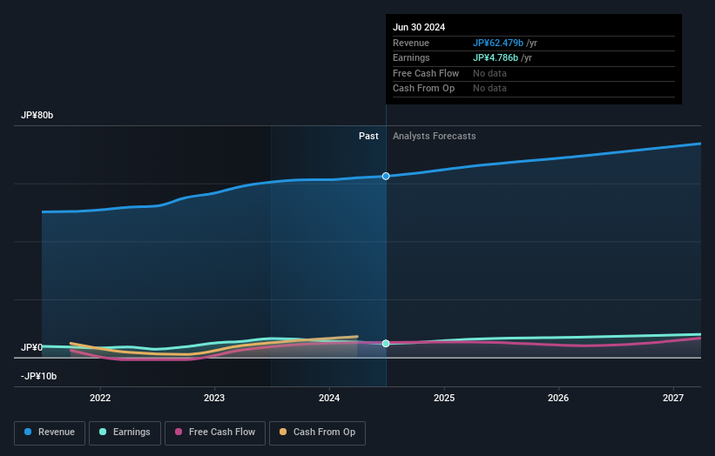The width and height of the screenshot is (715, 456).
Task: Click the JP¥62.479b revenue value
Action: [498, 43]
